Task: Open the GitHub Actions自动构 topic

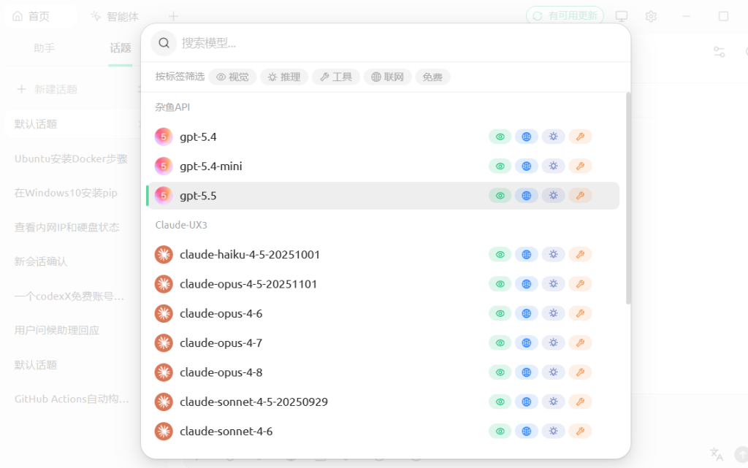Action: pos(72,399)
